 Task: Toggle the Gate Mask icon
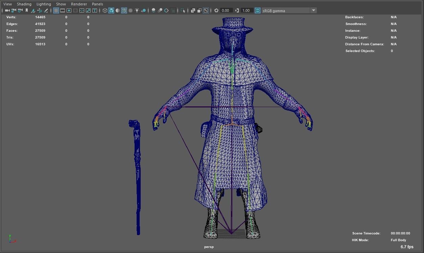coord(75,10)
